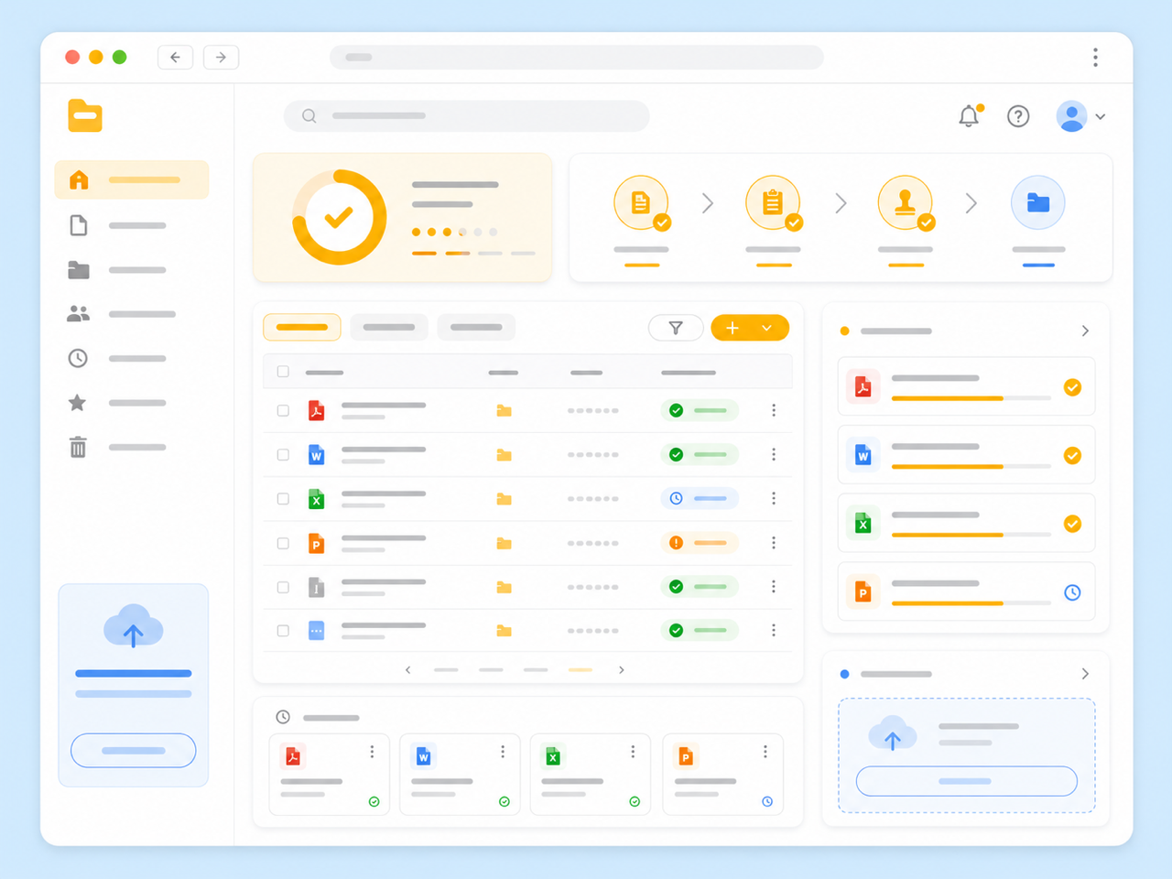Open the notifications bell
This screenshot has height=879, width=1172.
[x=969, y=116]
